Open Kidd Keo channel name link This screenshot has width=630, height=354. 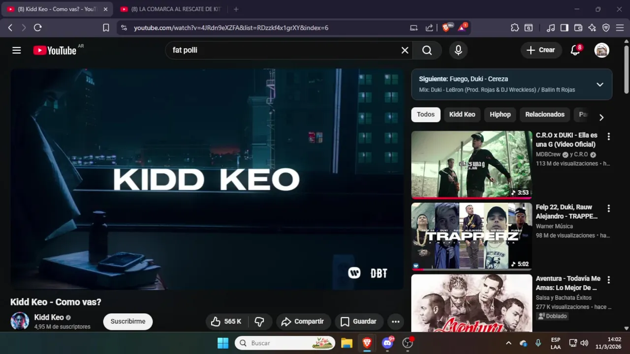coord(49,317)
